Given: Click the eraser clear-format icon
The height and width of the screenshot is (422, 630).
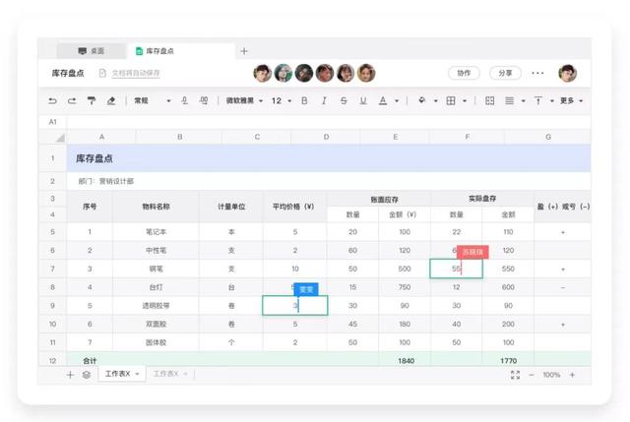Looking at the screenshot, I should click(111, 100).
